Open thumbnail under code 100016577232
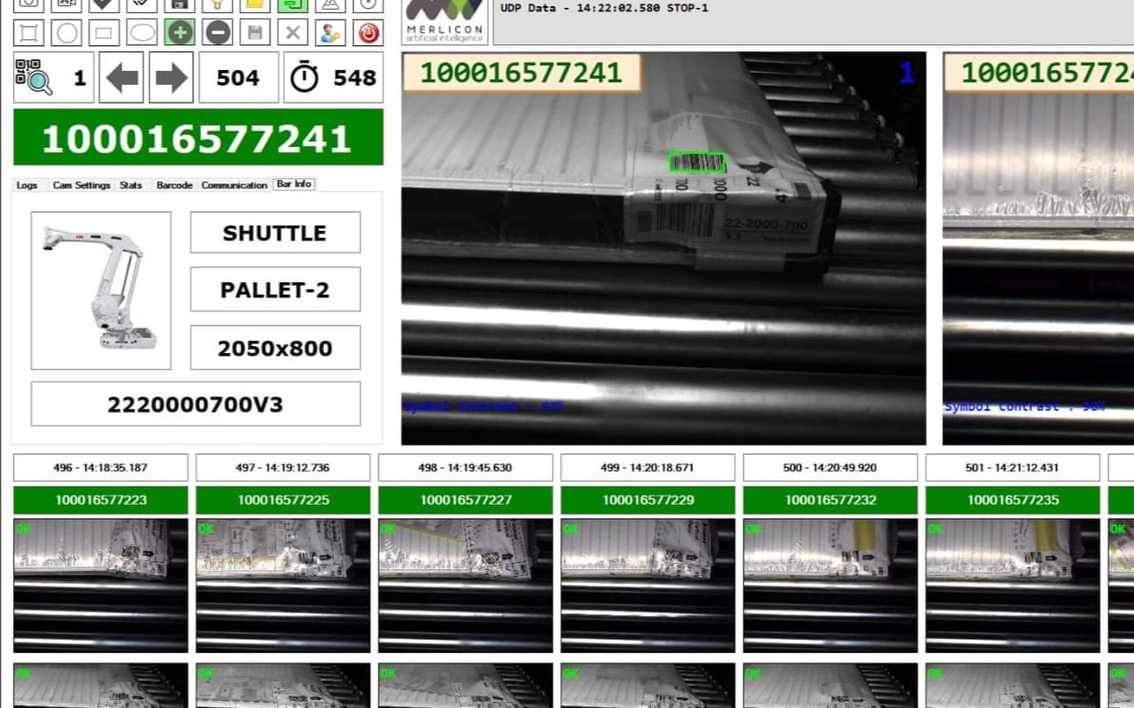Viewport: 1134px width, 708px height. [x=831, y=586]
